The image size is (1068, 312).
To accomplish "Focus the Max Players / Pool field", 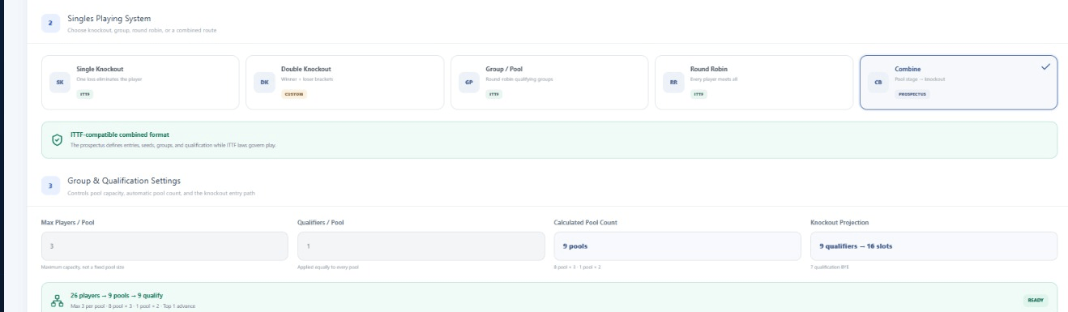I will coord(164,246).
